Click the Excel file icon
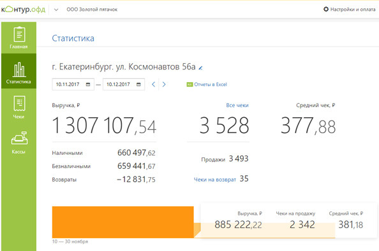Viewport: 379px width, 251px height. tap(189, 85)
